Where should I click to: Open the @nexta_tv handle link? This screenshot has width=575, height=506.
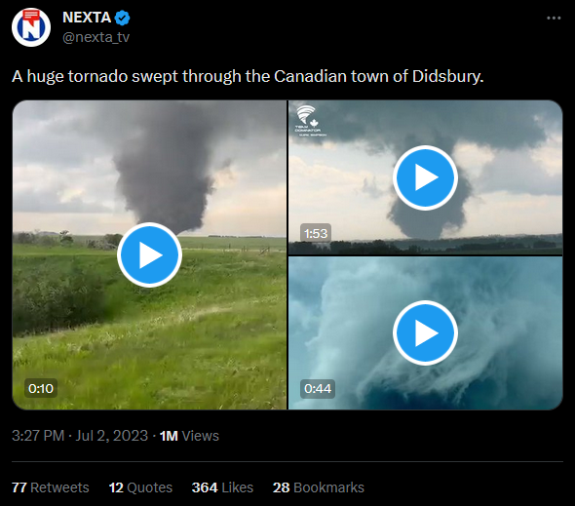[96, 37]
